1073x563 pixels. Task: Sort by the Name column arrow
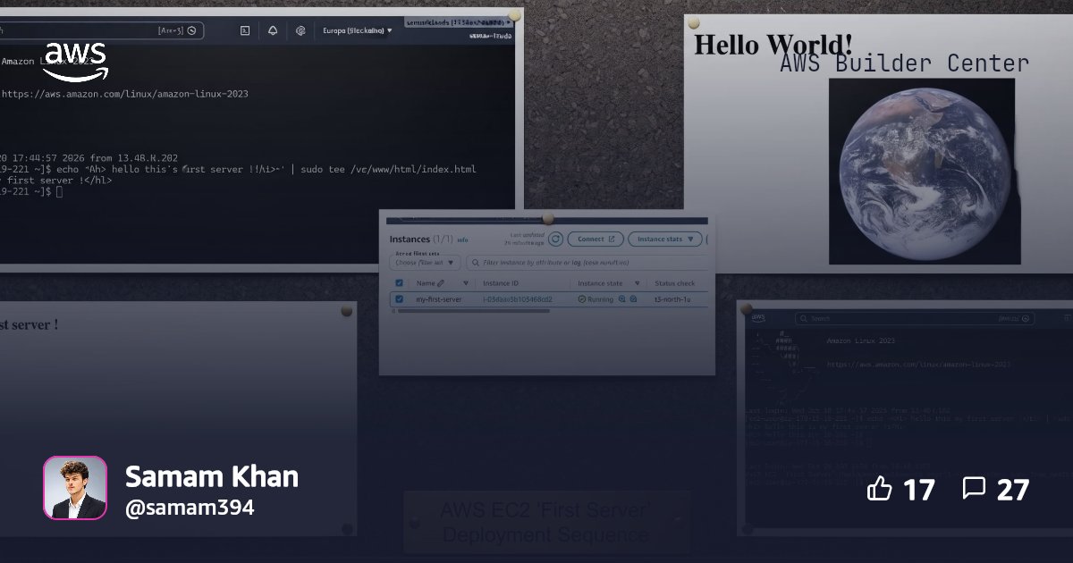point(465,283)
